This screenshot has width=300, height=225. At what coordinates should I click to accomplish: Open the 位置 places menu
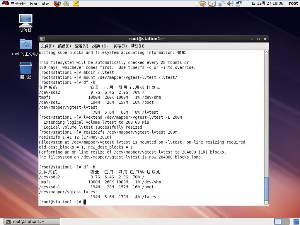click(34, 4)
